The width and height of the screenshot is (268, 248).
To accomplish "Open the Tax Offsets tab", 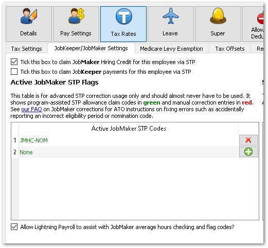I will [230, 49].
